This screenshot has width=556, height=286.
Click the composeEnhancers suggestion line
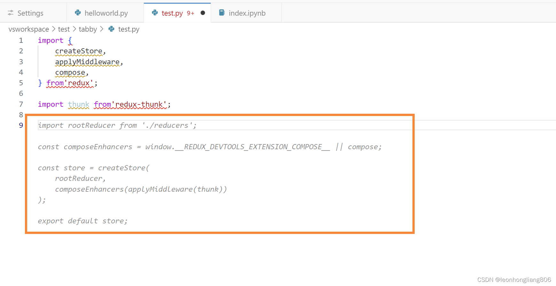pos(209,147)
